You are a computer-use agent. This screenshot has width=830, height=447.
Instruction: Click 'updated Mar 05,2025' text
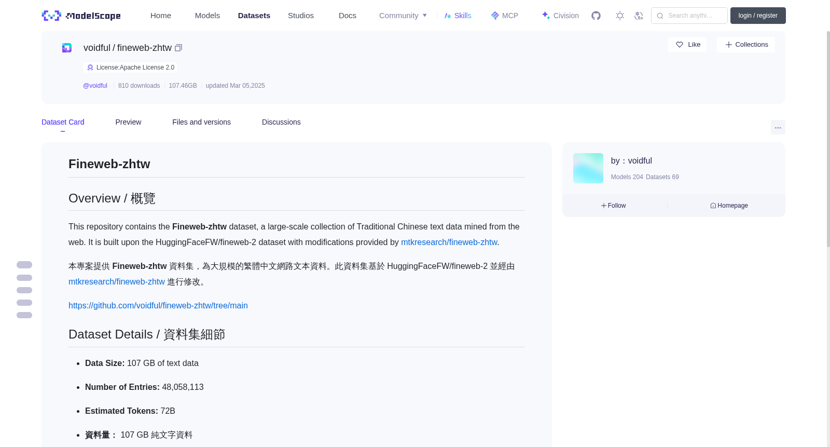click(x=235, y=86)
